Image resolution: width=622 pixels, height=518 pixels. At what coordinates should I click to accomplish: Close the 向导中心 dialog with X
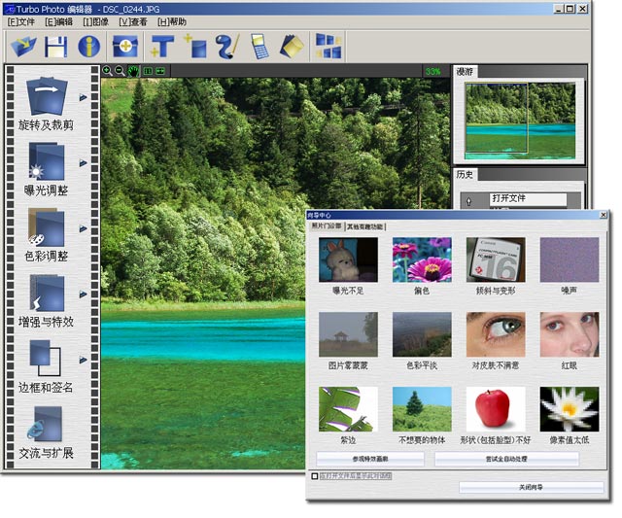(x=603, y=215)
